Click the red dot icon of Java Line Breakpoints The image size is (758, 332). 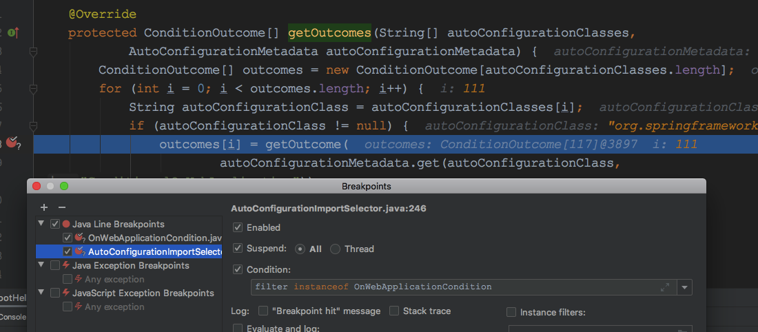click(x=66, y=225)
